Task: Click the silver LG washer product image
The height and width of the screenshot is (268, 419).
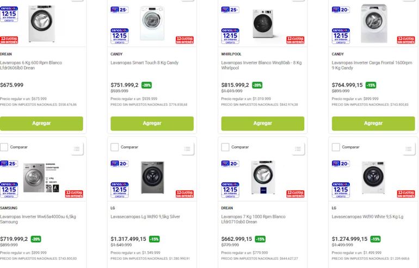Action: pyautogui.click(x=152, y=177)
